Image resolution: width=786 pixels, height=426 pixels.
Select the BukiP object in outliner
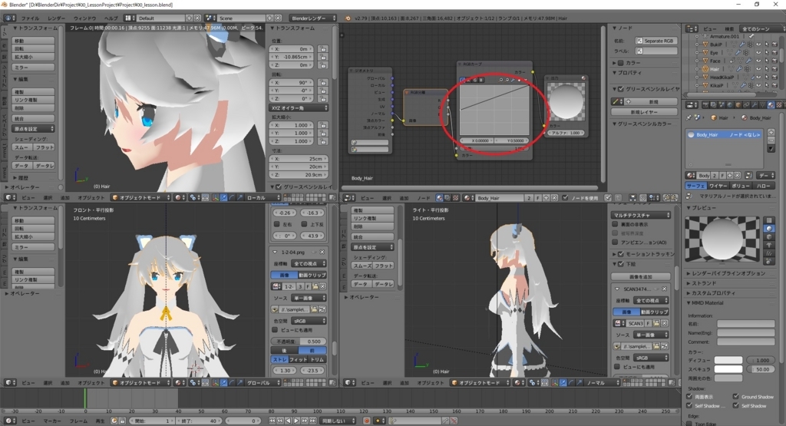715,45
